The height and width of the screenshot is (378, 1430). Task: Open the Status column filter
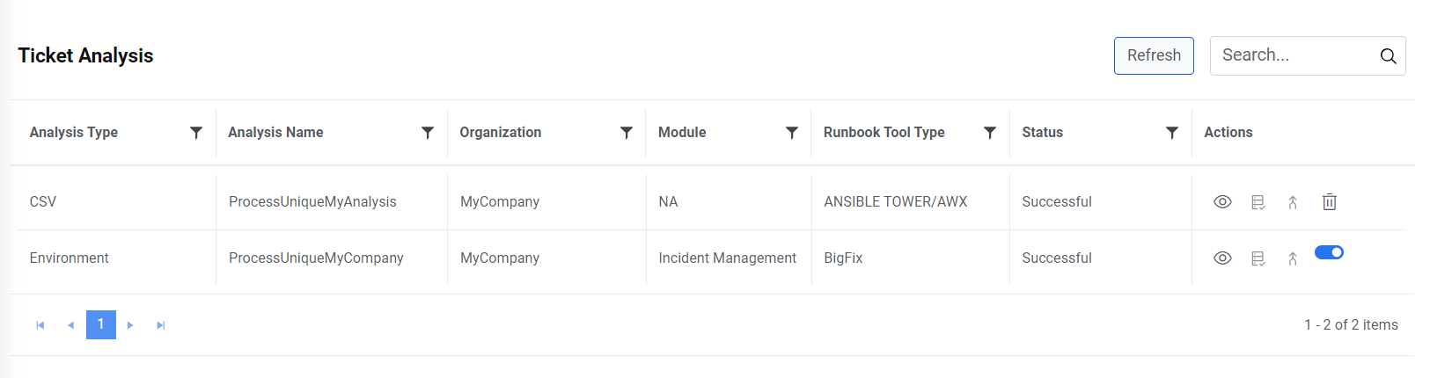coord(1172,133)
